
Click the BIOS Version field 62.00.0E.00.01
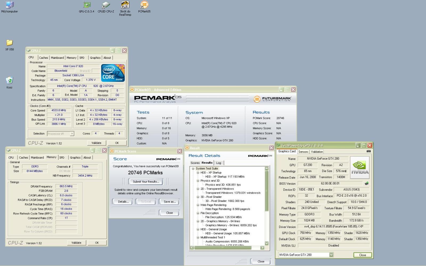(x=330, y=183)
